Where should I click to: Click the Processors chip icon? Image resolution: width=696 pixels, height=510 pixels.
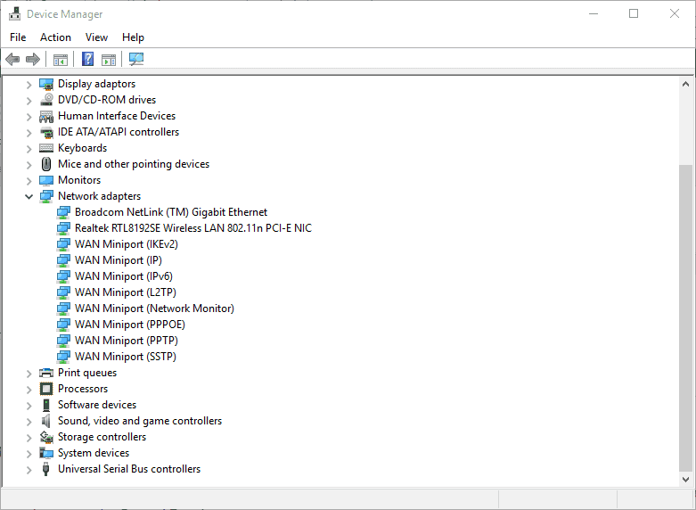pyautogui.click(x=46, y=389)
